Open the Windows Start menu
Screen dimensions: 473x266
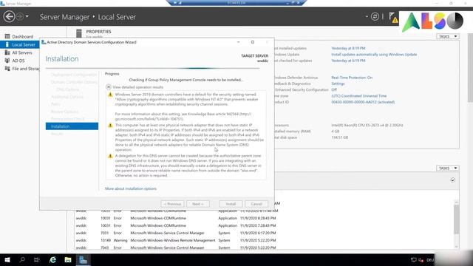click(7, 259)
